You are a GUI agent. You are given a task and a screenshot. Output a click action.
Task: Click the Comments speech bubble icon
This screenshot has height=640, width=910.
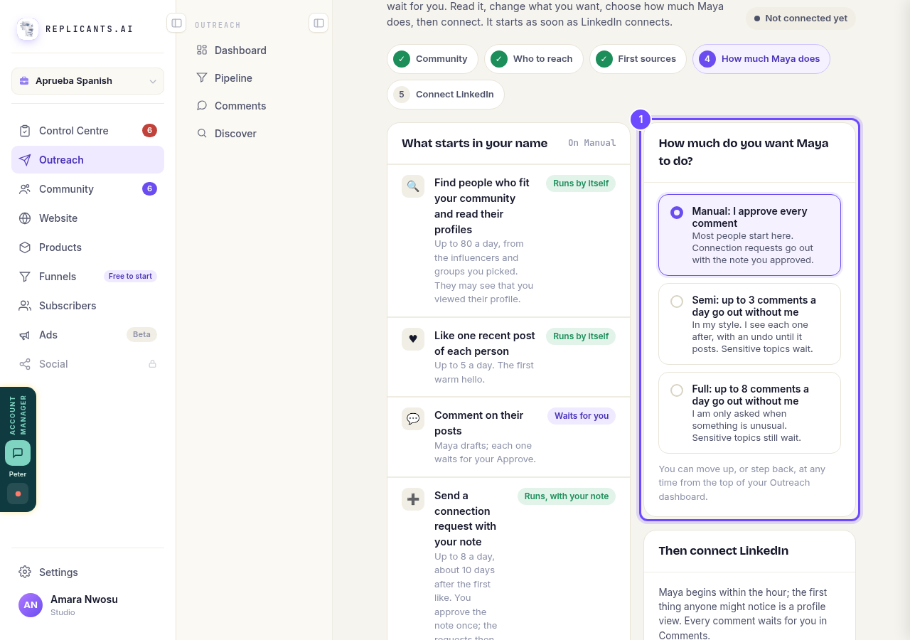pos(202,106)
